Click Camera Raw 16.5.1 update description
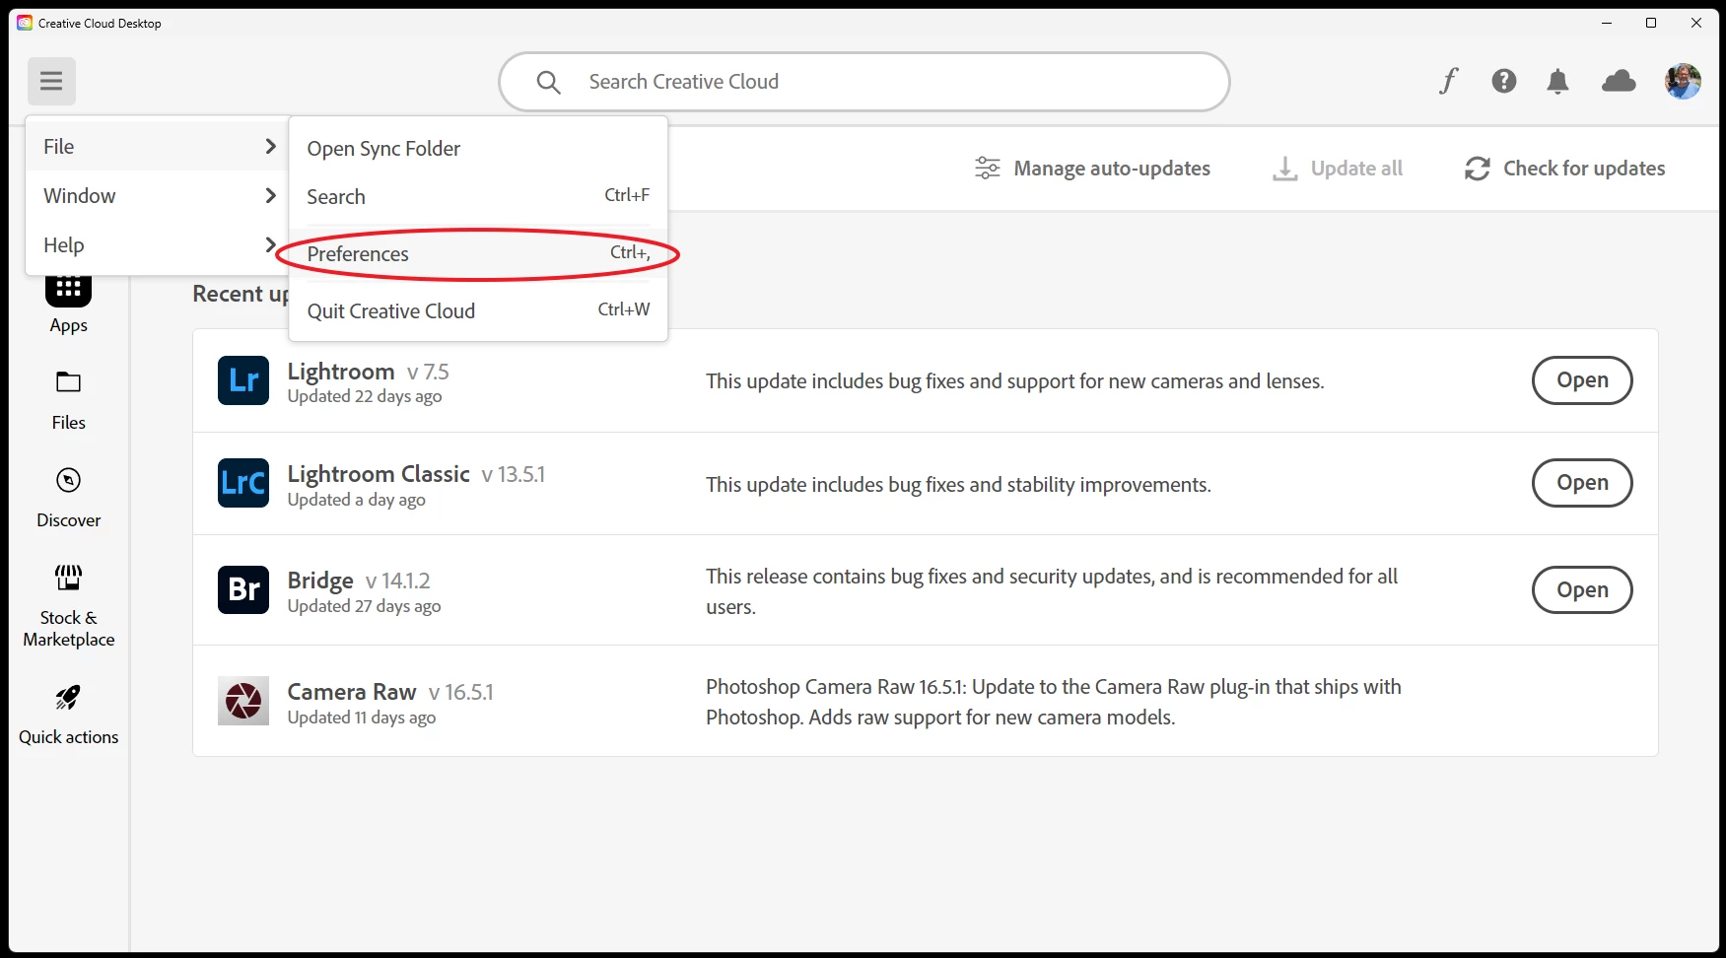1726x958 pixels. pos(1054,702)
